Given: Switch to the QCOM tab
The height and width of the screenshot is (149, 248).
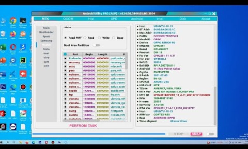Looking at the screenshot, I should (68, 19).
